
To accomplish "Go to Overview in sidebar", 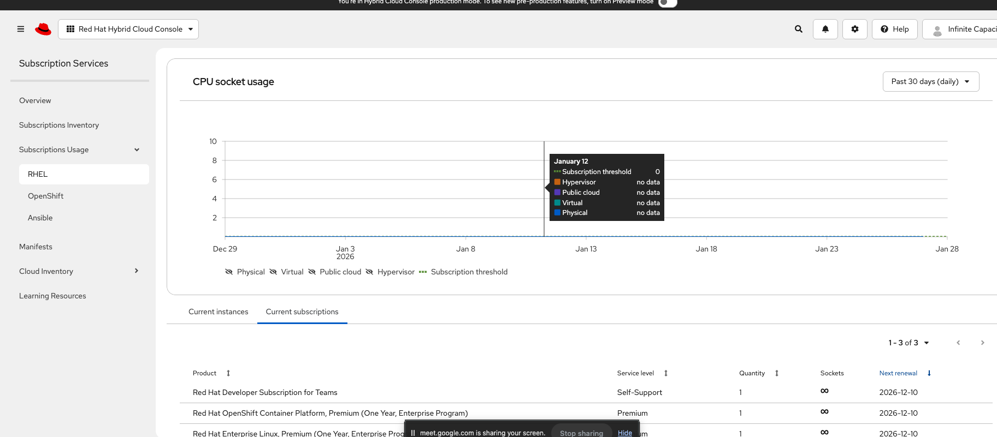I will [35, 100].
